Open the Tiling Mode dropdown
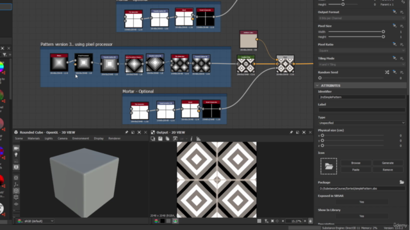 tap(361, 65)
